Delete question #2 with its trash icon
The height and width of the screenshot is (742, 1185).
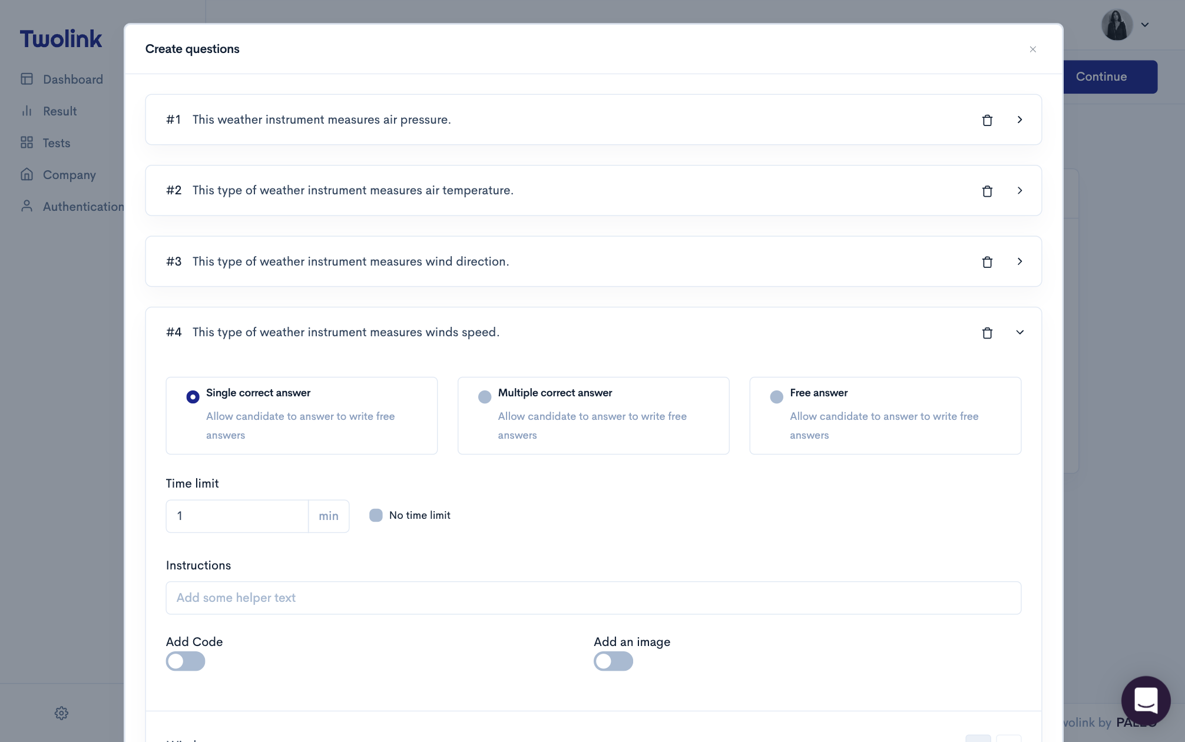pyautogui.click(x=987, y=191)
